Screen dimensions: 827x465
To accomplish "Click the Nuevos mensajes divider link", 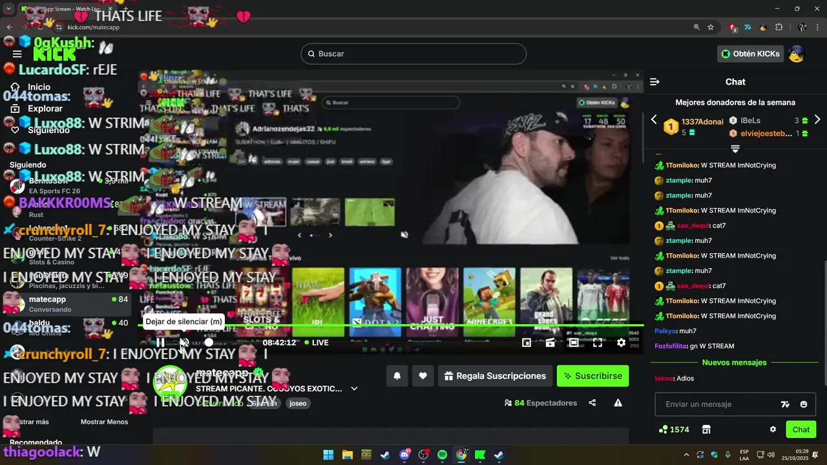I will pyautogui.click(x=734, y=363).
